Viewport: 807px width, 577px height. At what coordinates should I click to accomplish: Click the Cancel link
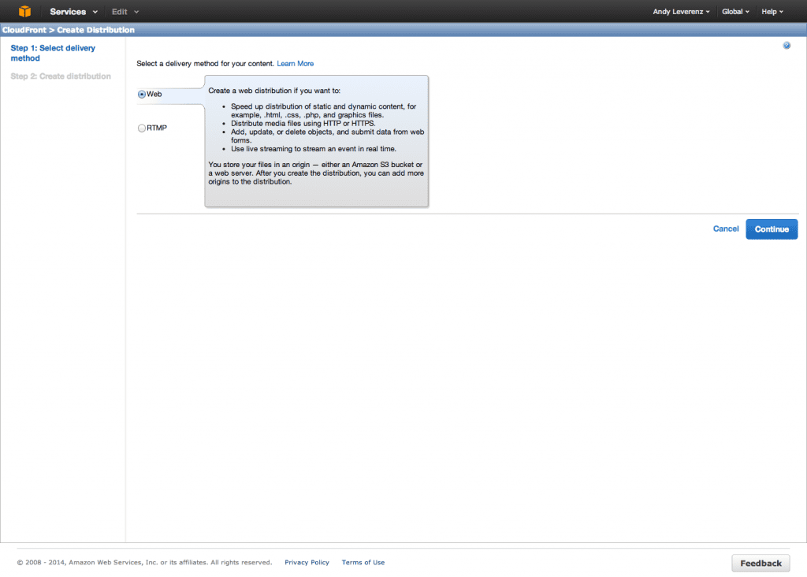(725, 229)
